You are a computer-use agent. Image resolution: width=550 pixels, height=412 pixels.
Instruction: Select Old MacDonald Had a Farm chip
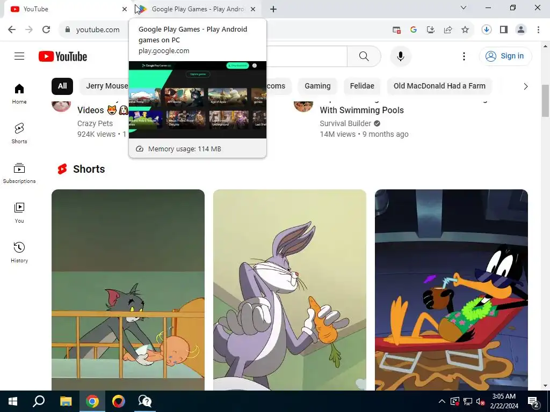click(x=439, y=86)
